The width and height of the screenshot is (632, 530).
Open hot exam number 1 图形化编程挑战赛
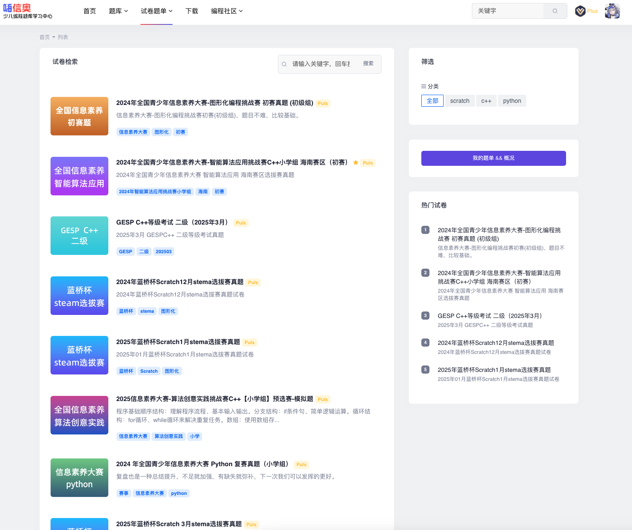point(499,234)
